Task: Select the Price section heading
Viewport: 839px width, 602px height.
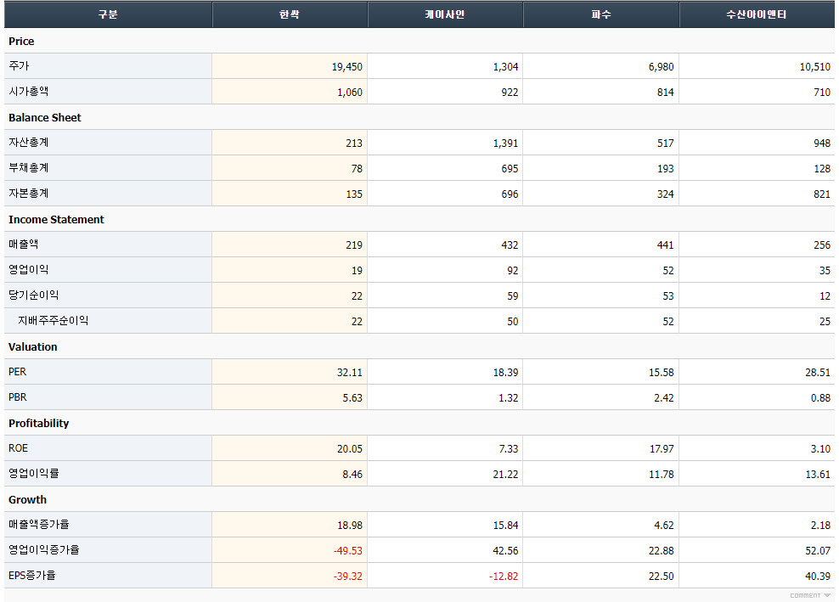Action: (21, 42)
